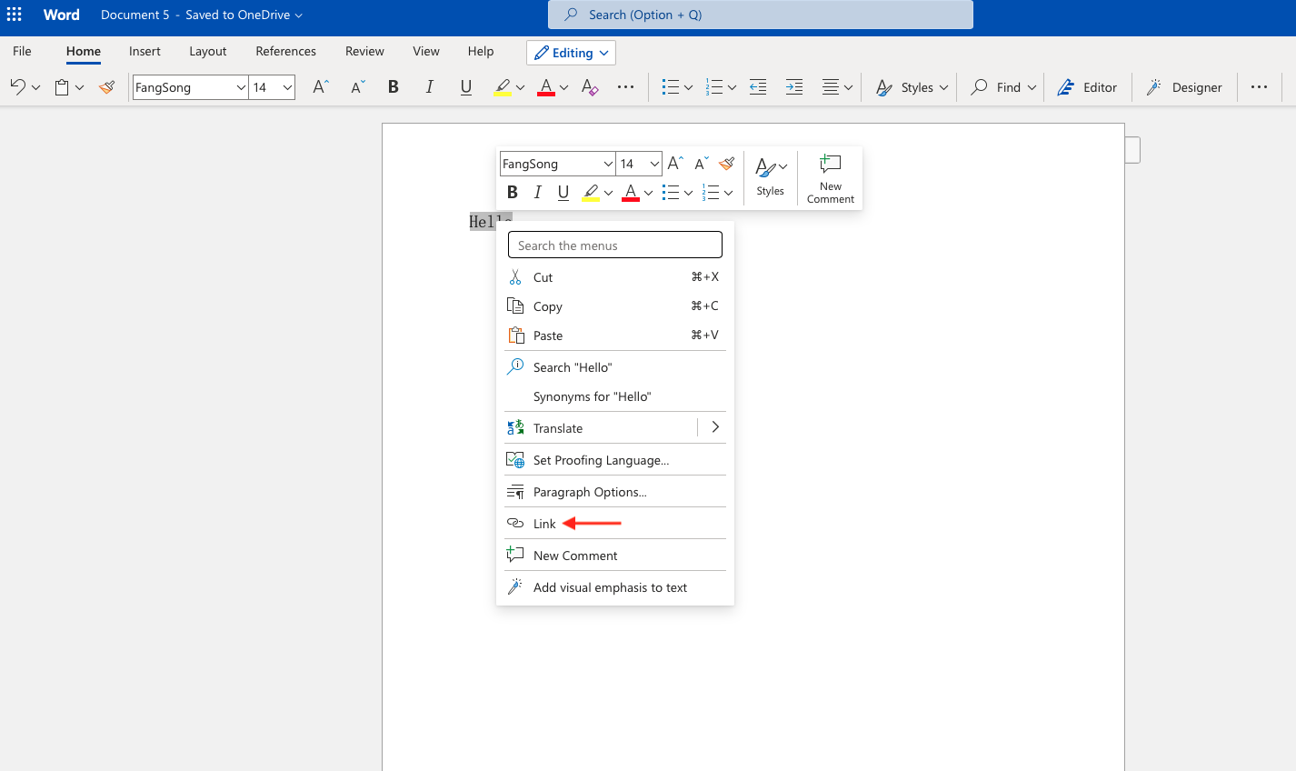Open the Editing mode dropdown

tap(571, 53)
